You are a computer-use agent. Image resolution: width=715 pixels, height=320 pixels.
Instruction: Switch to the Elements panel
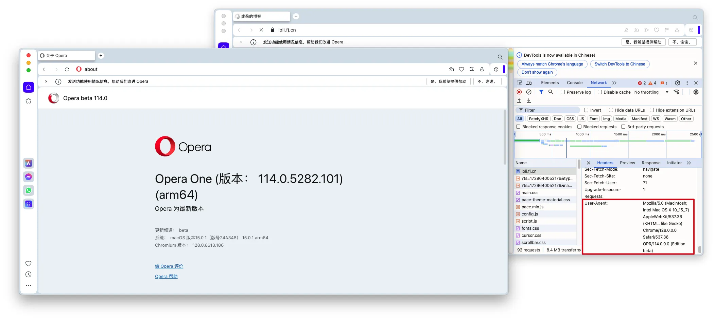(550, 83)
